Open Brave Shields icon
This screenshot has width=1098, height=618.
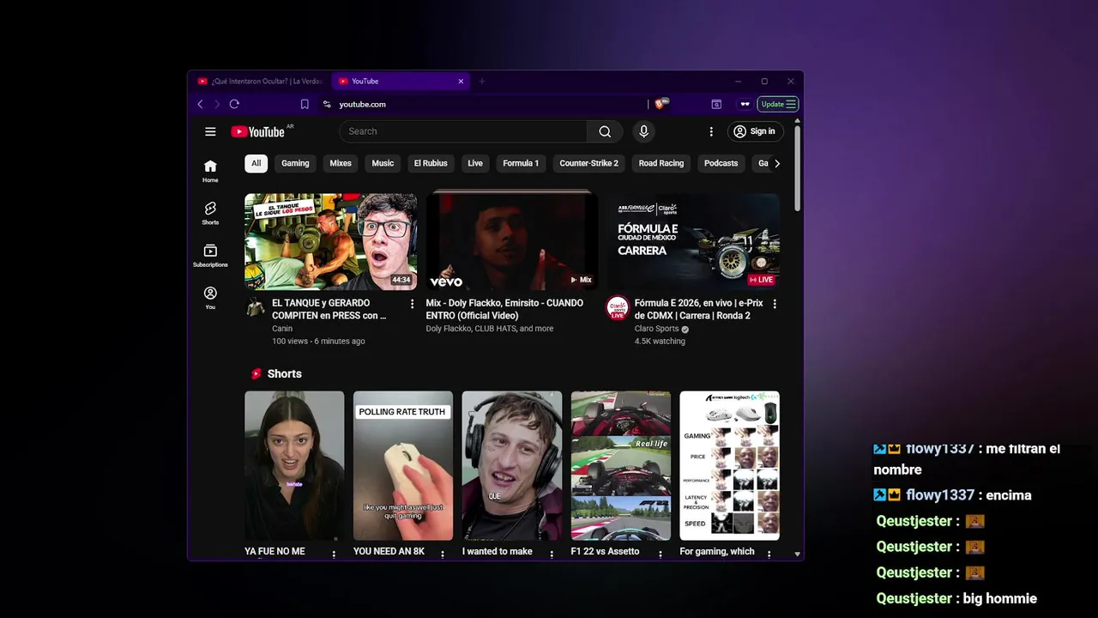tap(660, 104)
